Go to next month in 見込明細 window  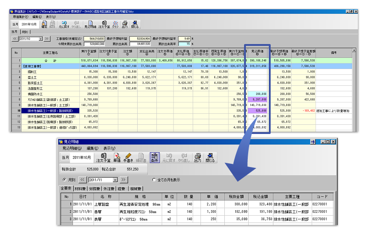(x=124, y=180)
